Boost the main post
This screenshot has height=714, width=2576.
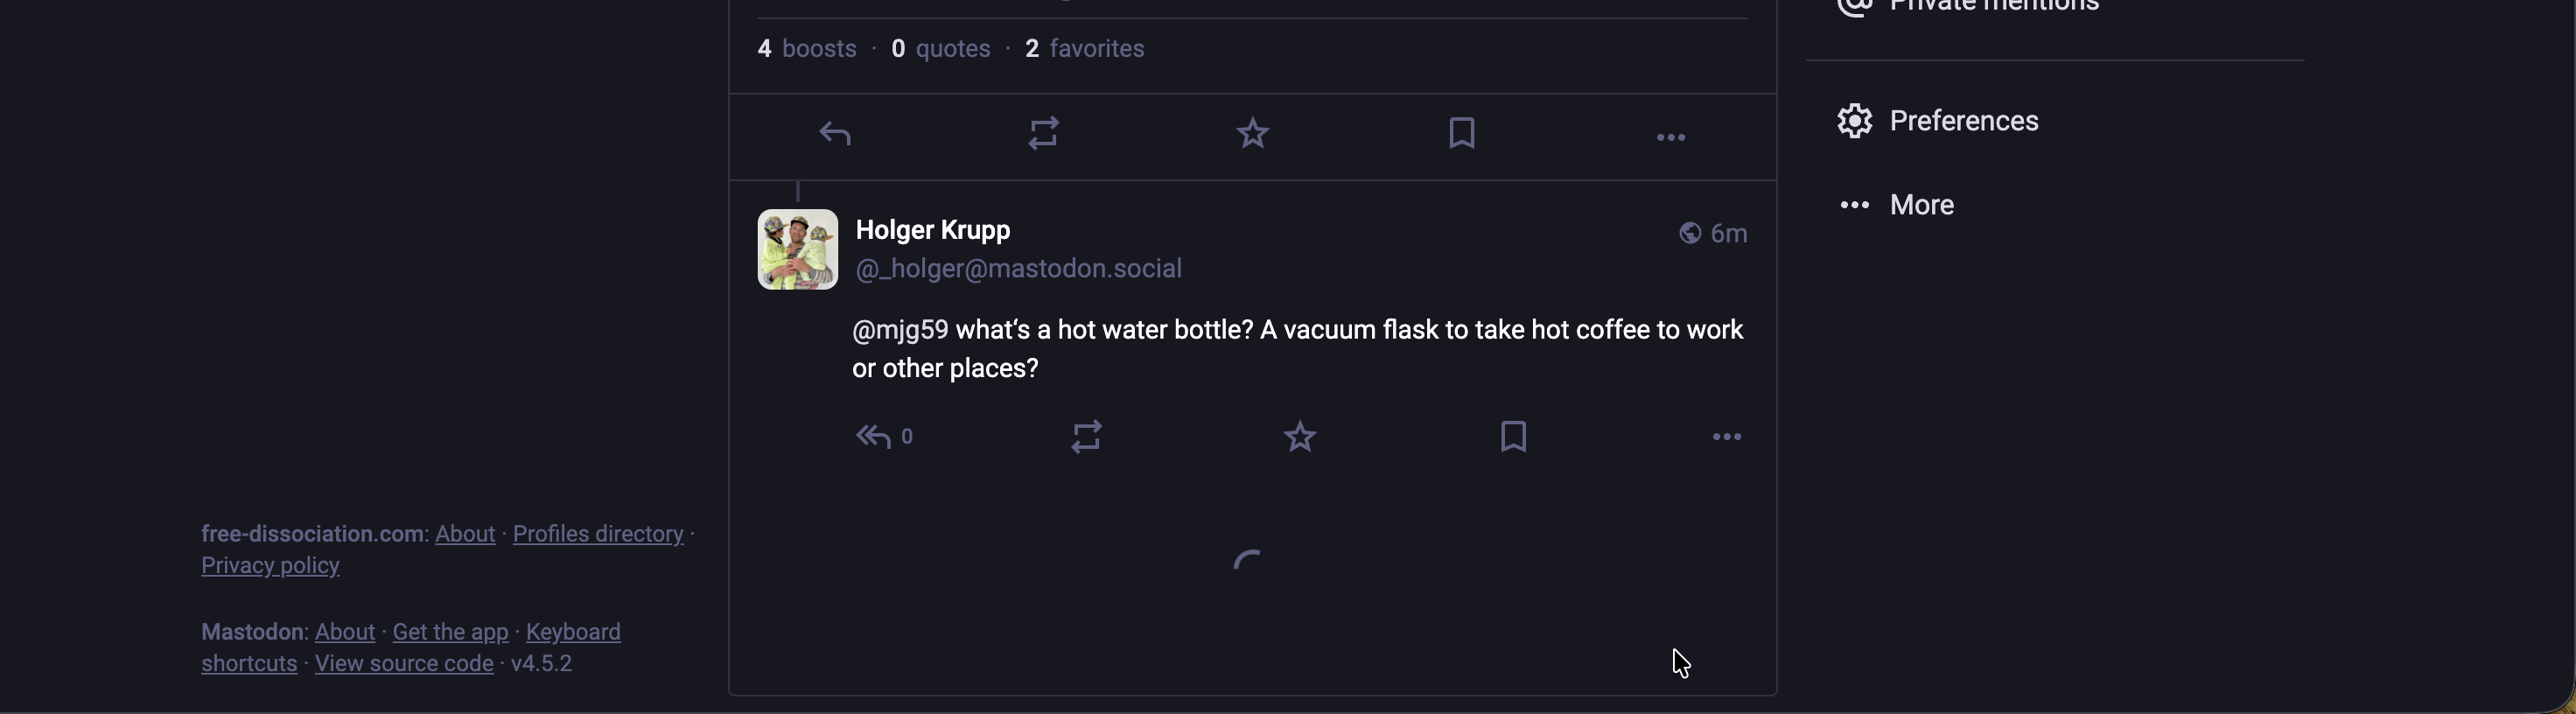[x=1044, y=135]
